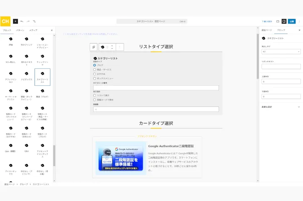Insert the 投稿カード（ブログ） block

[42, 132]
